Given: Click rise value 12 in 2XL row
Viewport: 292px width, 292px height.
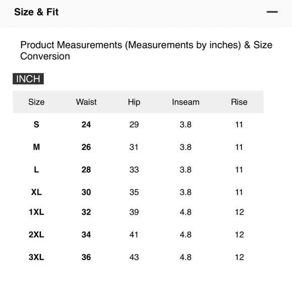Looking at the screenshot, I should tap(239, 235).
